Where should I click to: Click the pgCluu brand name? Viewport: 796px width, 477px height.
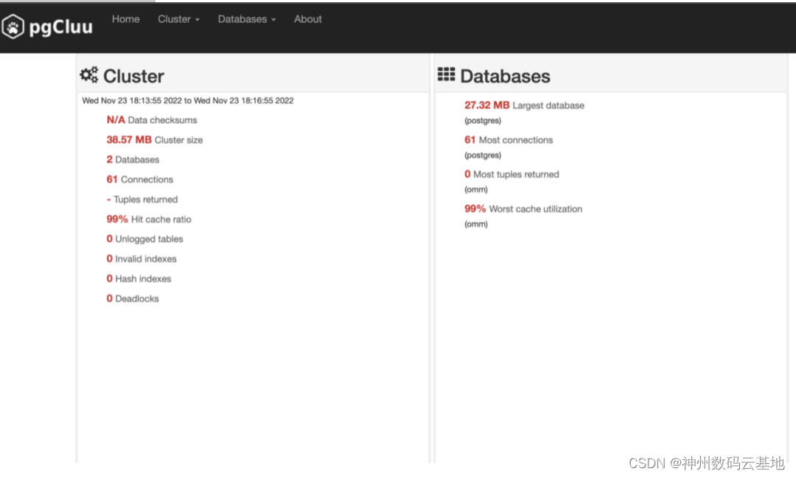tap(61, 27)
